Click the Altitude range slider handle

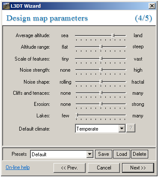(x=101, y=47)
